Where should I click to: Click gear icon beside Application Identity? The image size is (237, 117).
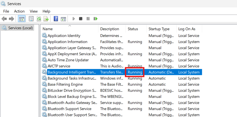(44, 36)
